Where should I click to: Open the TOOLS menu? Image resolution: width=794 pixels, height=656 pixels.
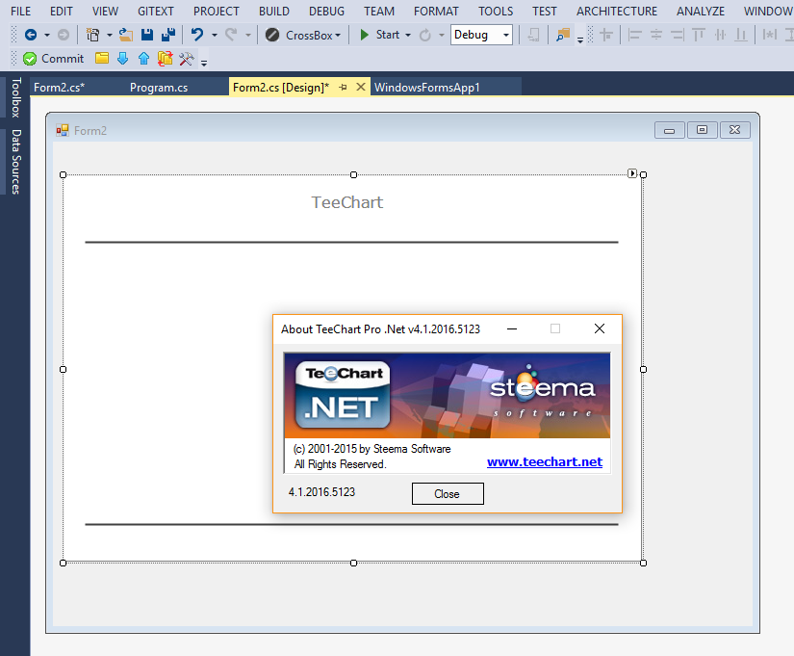coord(496,12)
